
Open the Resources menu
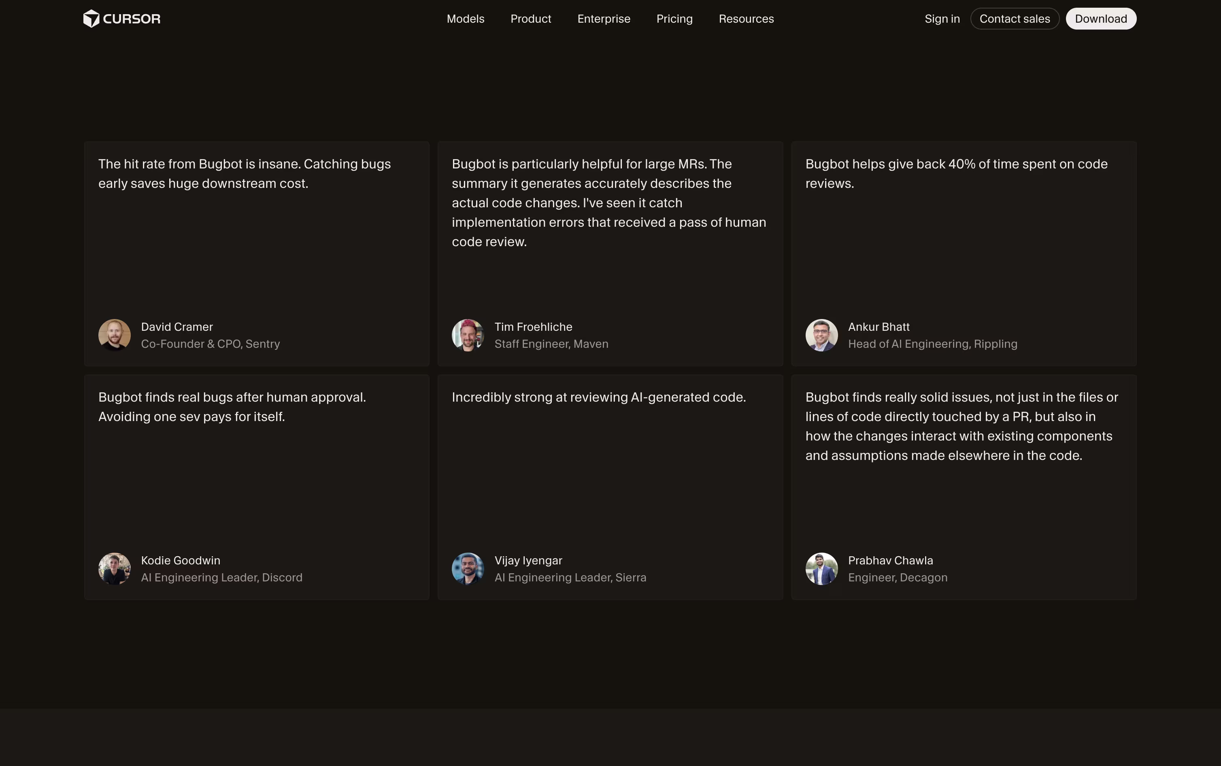click(x=747, y=19)
